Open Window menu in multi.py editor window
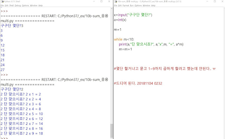The height and width of the screenshot is (139, 225). (x=146, y=6)
